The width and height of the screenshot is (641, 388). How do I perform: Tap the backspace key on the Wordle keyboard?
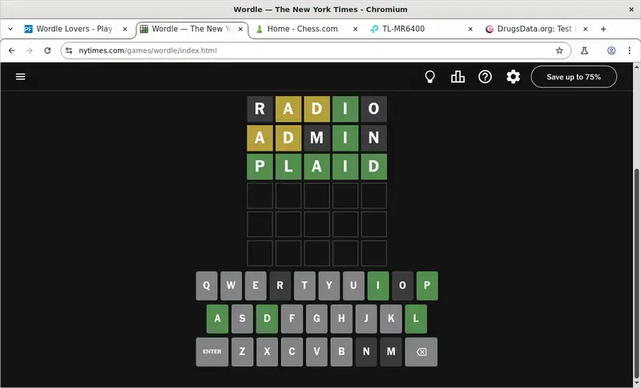[421, 352]
